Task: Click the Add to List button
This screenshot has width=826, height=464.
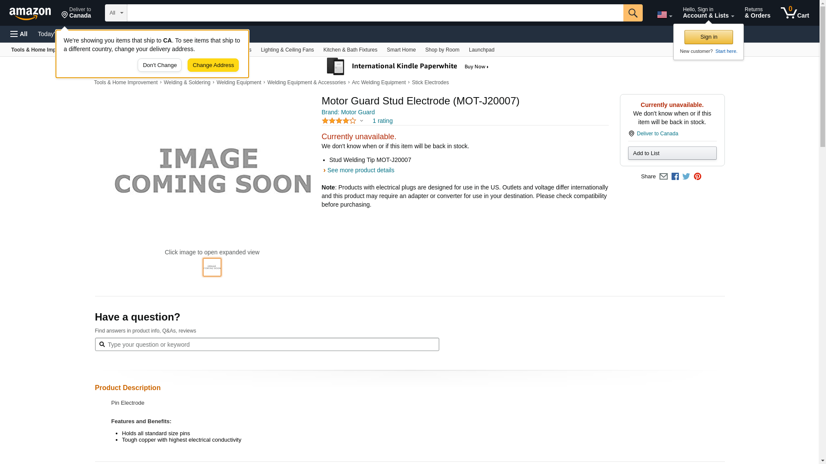Action: pyautogui.click(x=672, y=153)
